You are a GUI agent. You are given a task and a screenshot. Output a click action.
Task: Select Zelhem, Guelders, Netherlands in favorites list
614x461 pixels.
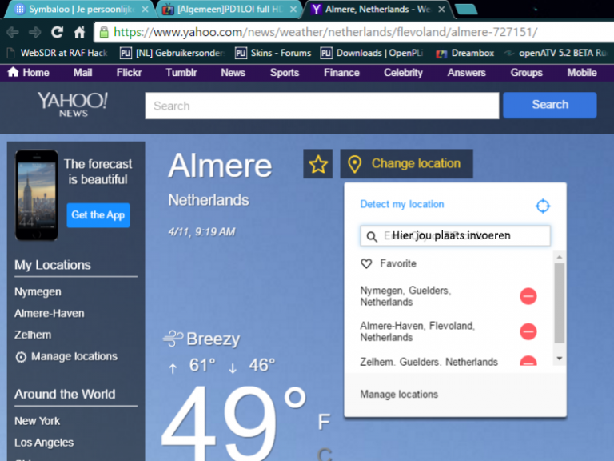(x=429, y=362)
